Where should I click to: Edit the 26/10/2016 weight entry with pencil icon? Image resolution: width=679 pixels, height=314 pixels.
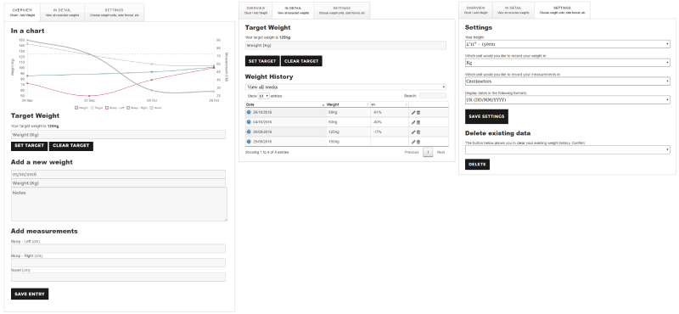tap(413, 113)
